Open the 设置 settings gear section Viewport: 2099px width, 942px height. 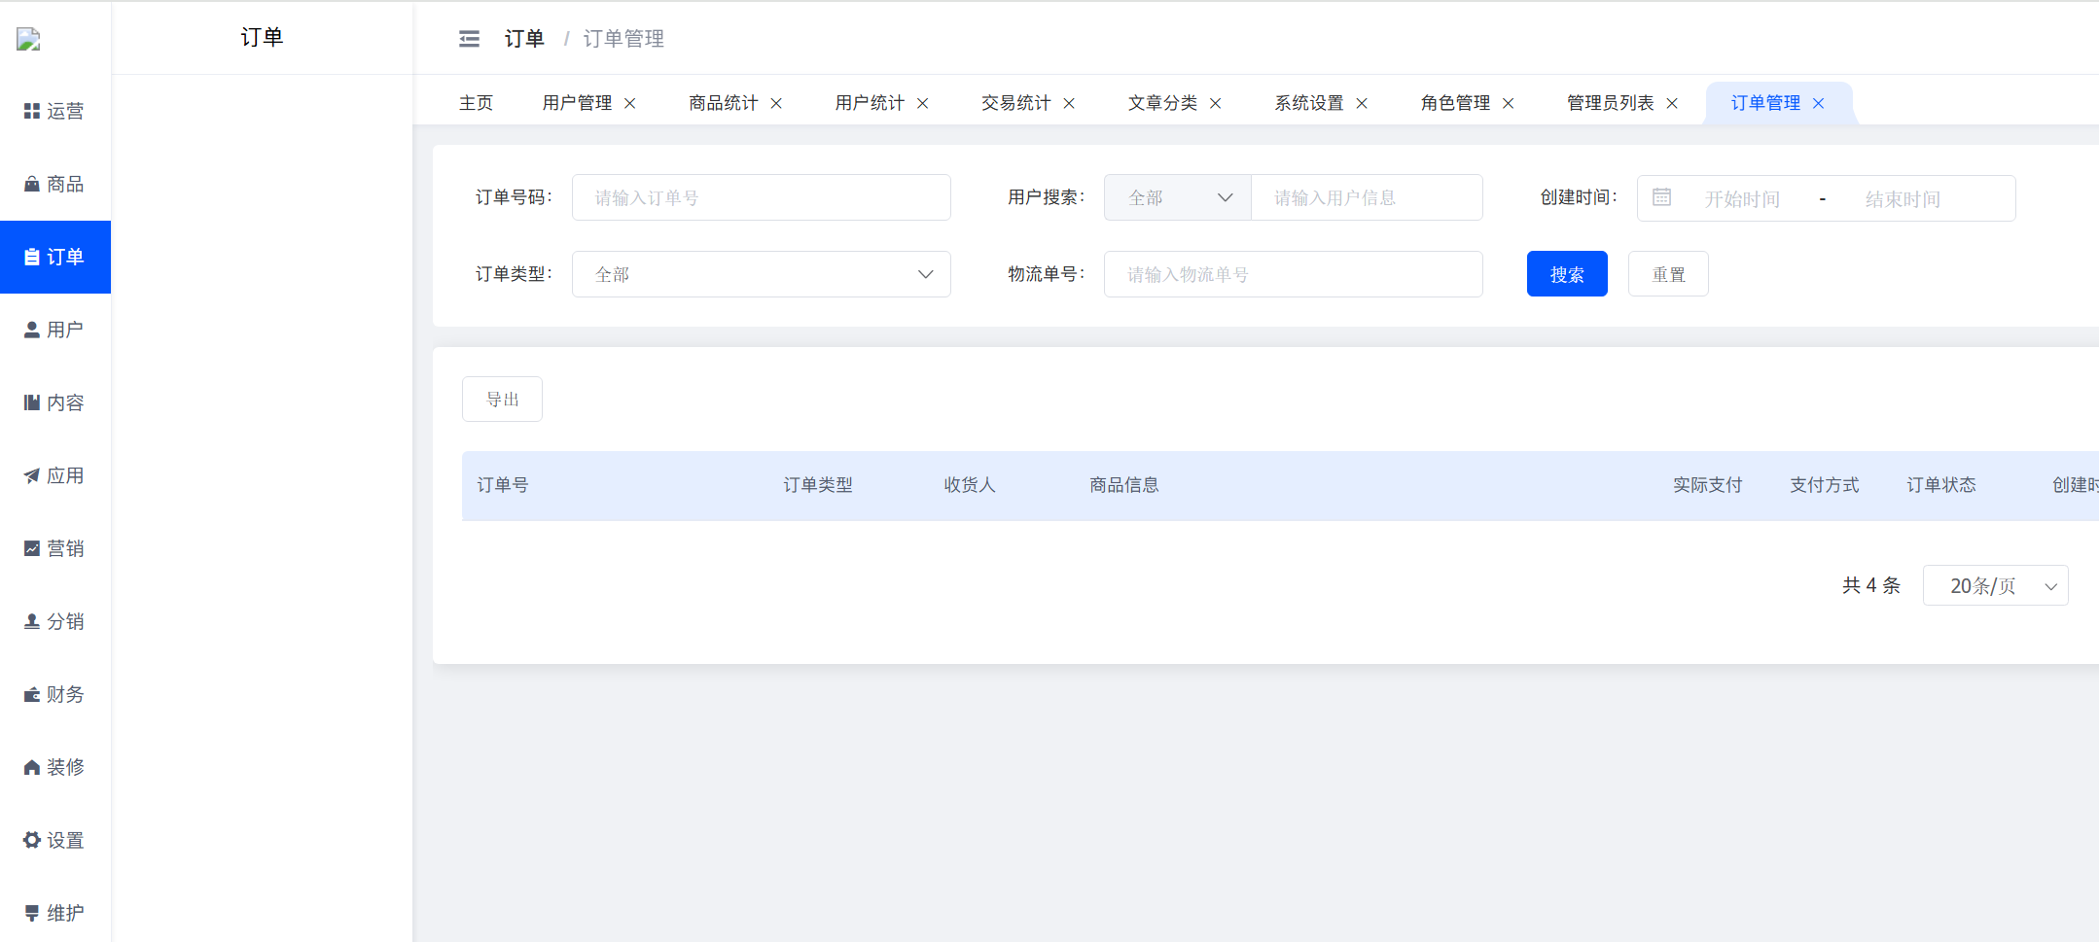(54, 841)
